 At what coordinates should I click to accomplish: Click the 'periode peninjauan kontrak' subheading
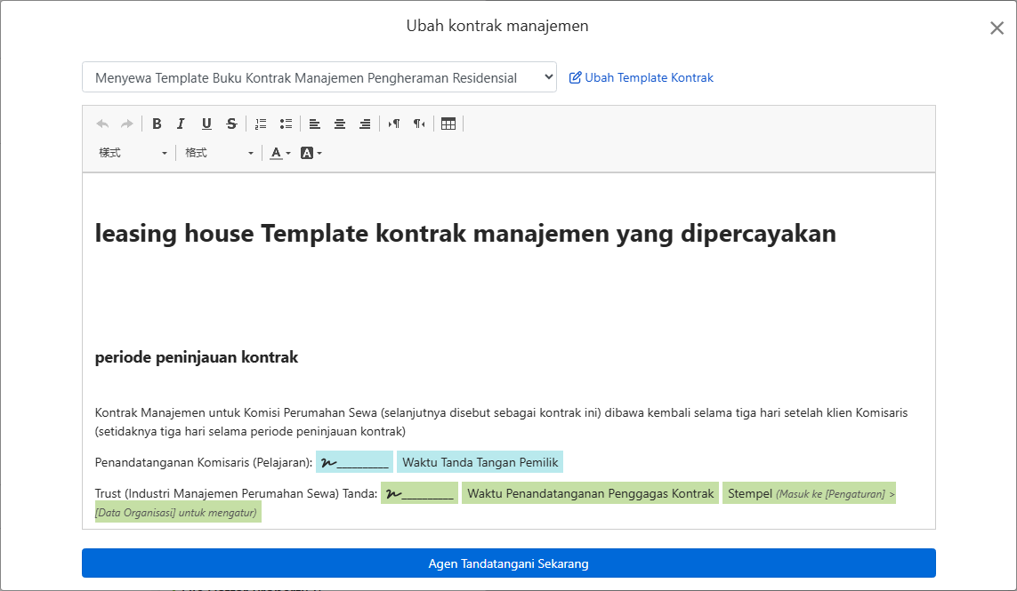pos(197,357)
